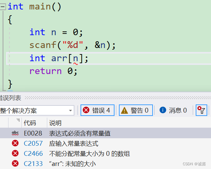This screenshot has width=211, height=169.
Task: Toggle the build IntelliSense filter icon
Action: tap(201, 110)
